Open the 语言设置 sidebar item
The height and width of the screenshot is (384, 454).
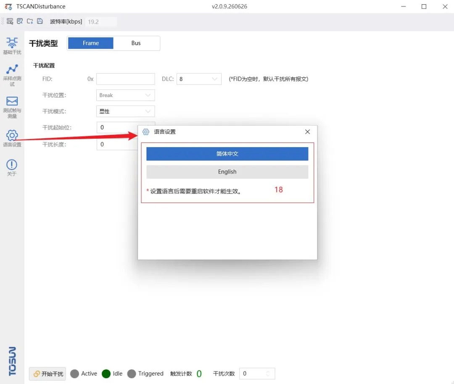(12, 138)
